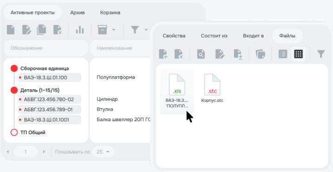The image size is (333, 172).
Task: Switch to grid tile view
Action: (298, 54)
